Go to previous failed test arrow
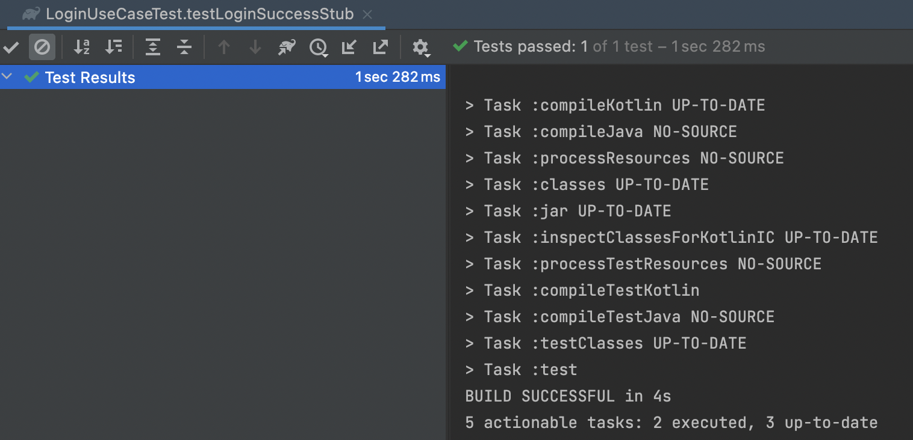 point(224,47)
